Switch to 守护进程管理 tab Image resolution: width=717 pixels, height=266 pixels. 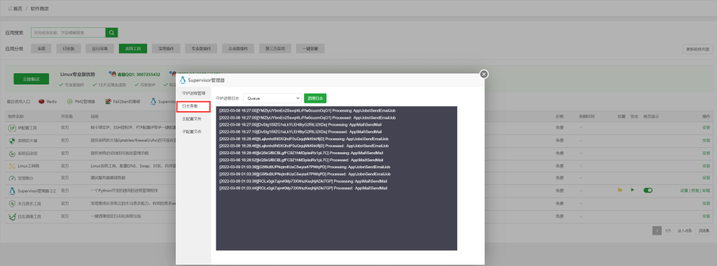coord(194,93)
